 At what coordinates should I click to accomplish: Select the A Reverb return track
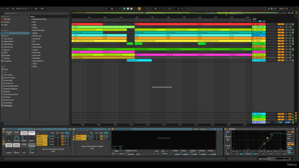[x=259, y=114]
